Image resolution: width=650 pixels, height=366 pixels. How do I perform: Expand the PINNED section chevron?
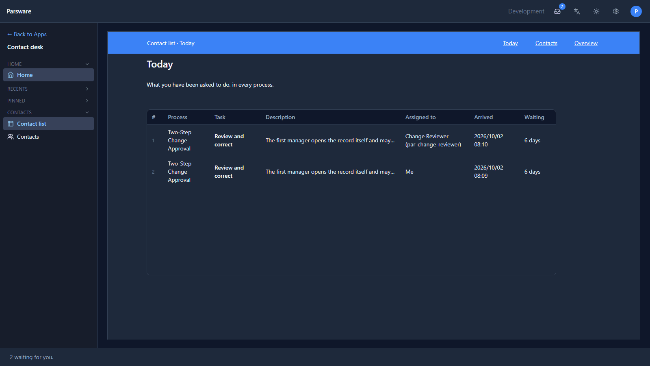tap(87, 101)
